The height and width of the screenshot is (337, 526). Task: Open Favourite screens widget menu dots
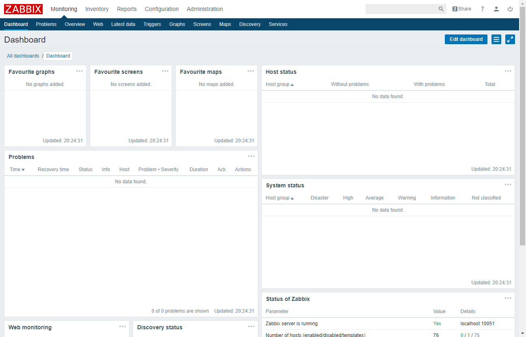point(165,71)
